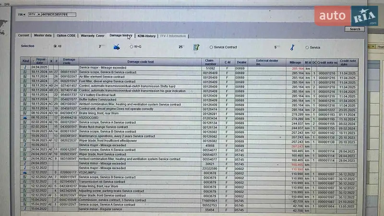Open the KDM-History tab
The height and width of the screenshot is (216, 384).
coord(146,36)
